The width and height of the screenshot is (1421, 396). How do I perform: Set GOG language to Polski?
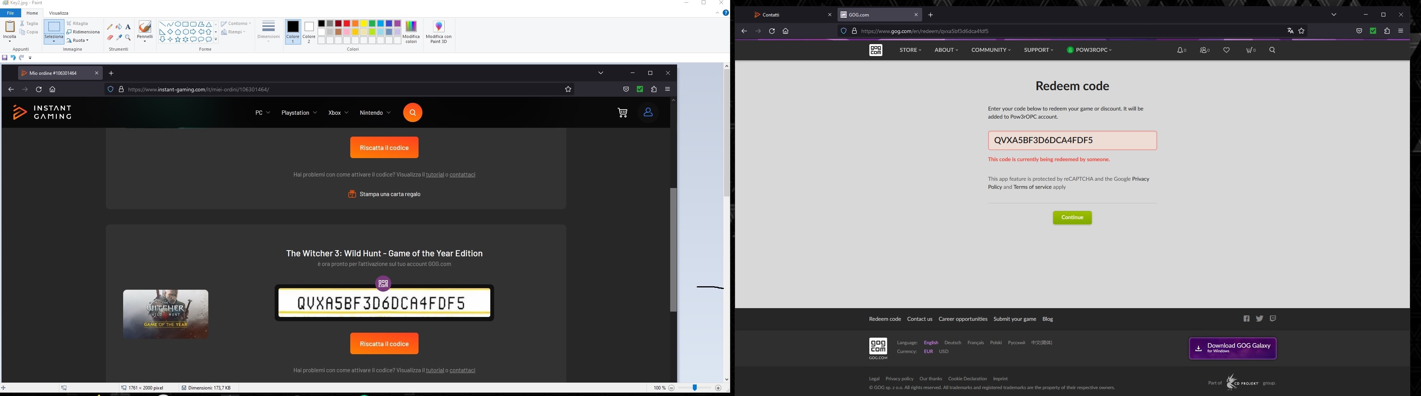[996, 343]
